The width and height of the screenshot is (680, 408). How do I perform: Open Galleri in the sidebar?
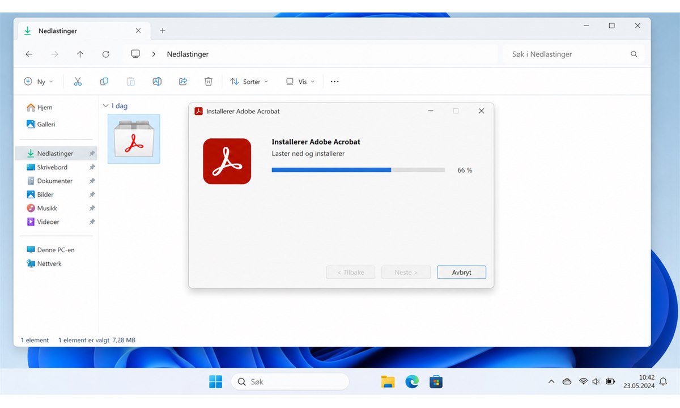[x=41, y=124]
